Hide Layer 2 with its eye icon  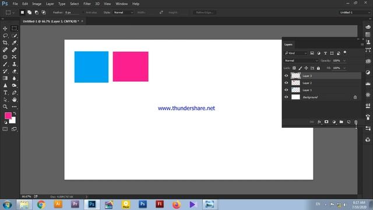click(x=286, y=83)
